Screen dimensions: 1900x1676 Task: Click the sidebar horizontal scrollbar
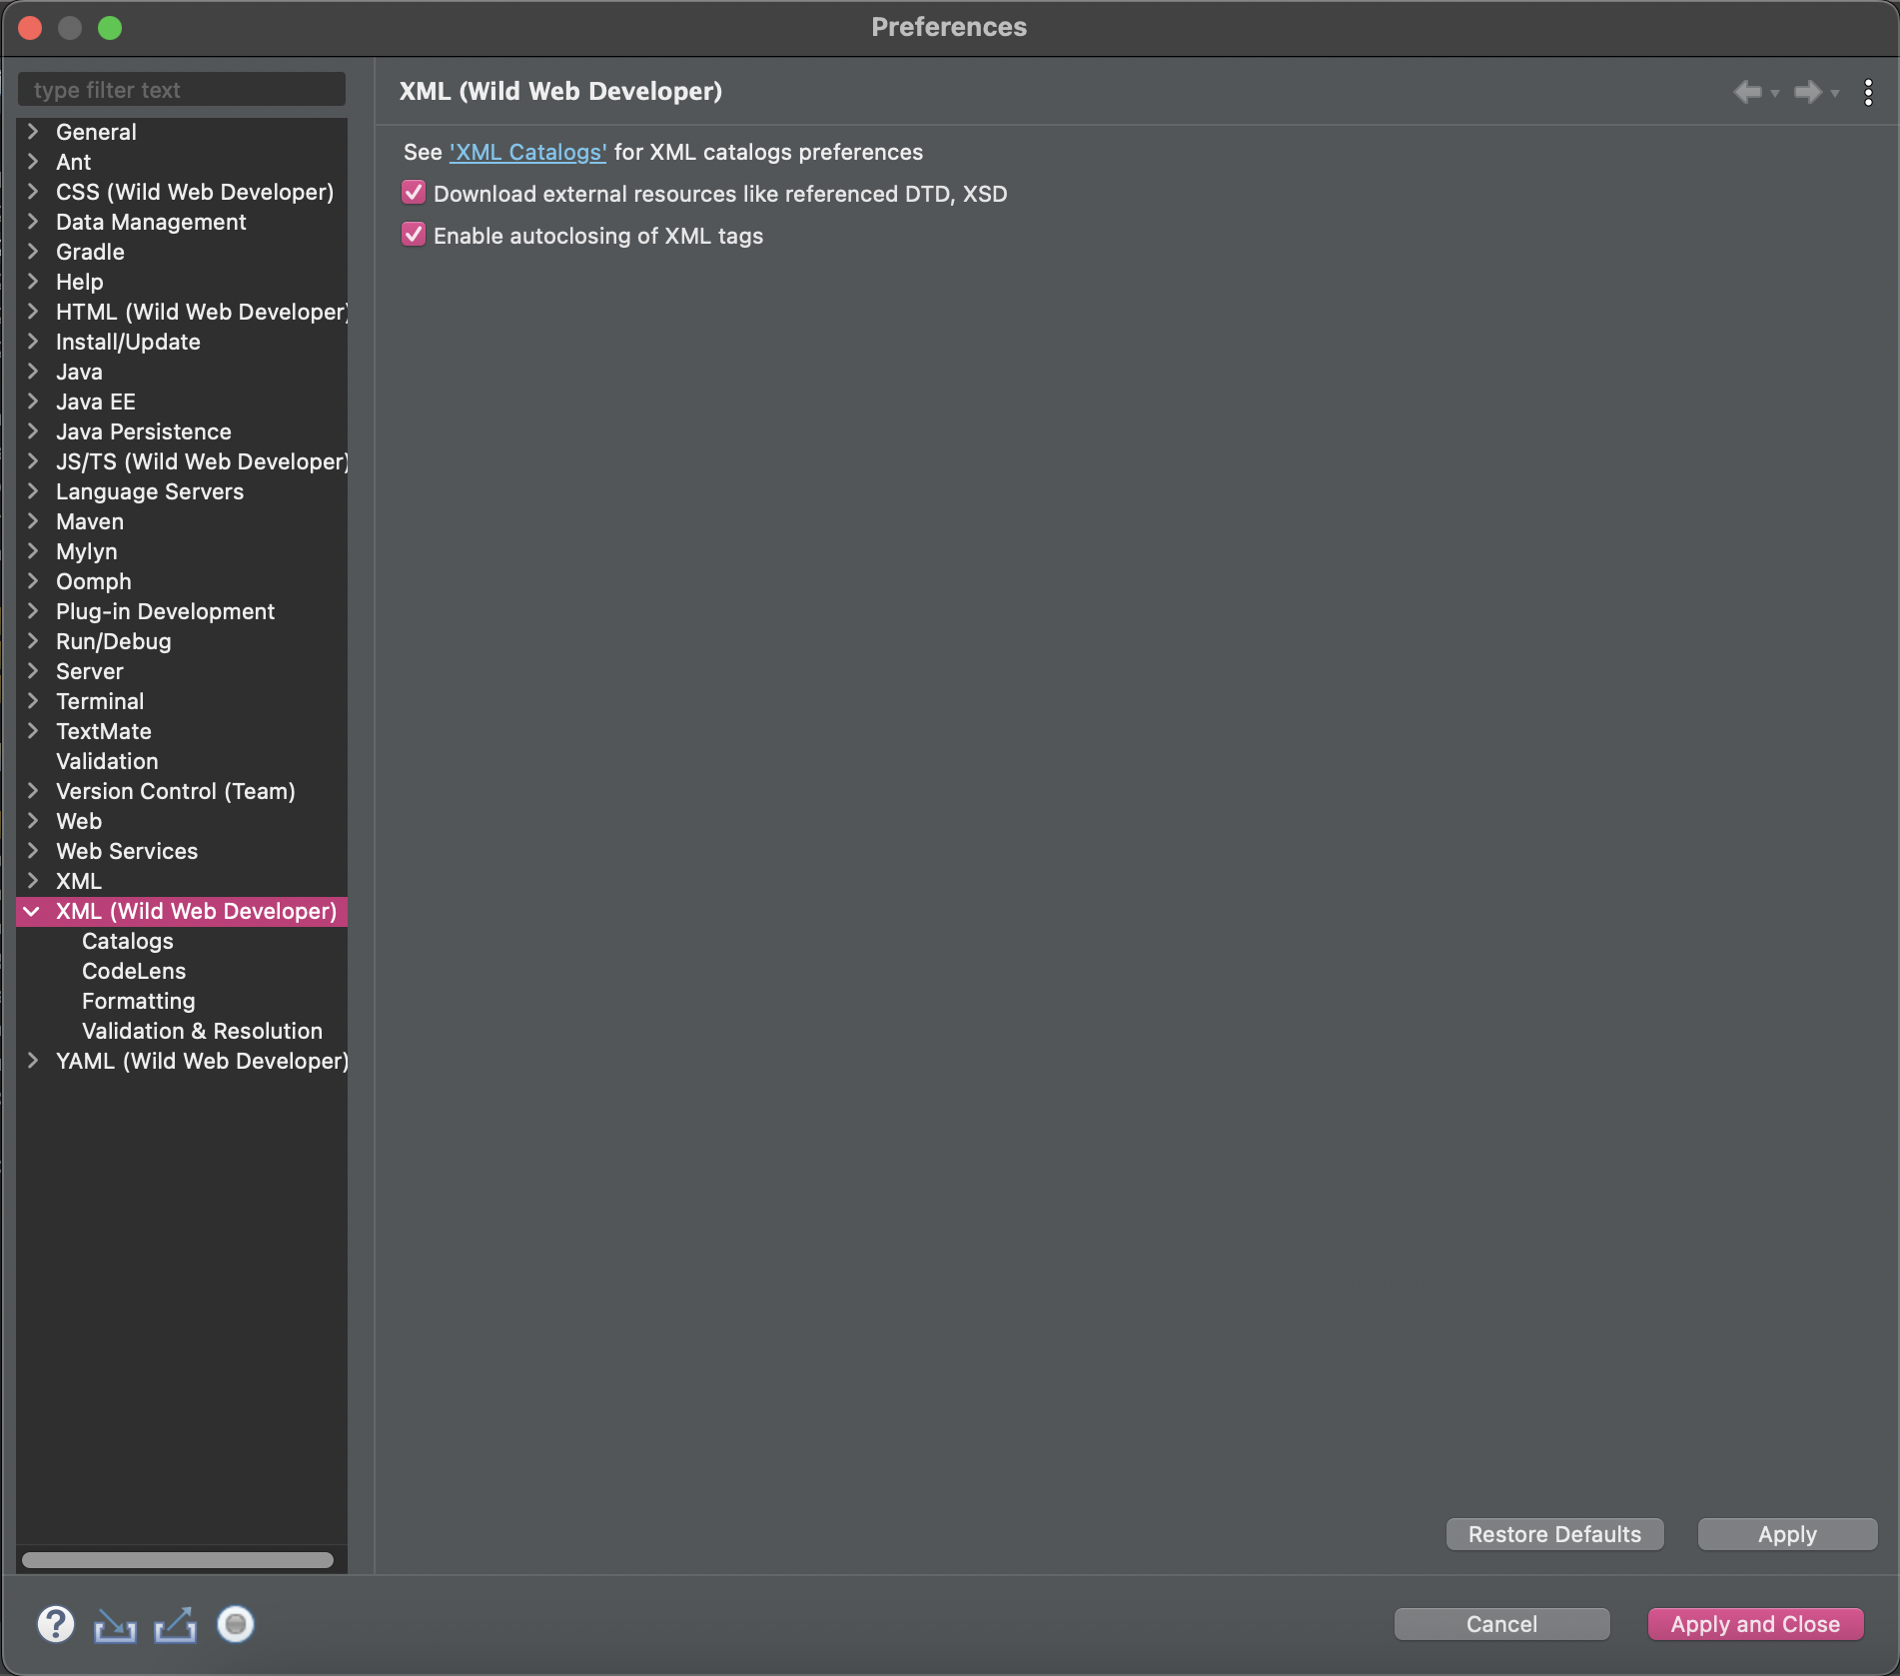click(178, 1560)
